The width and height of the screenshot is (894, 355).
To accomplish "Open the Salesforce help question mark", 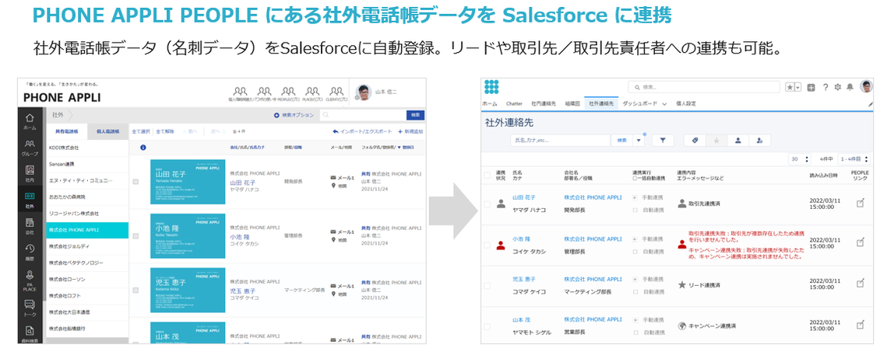I will click(825, 87).
